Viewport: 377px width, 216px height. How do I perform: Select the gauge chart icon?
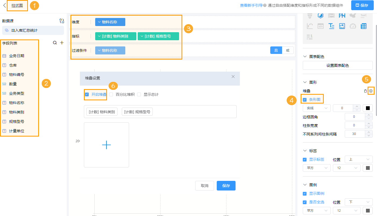pos(353,26)
